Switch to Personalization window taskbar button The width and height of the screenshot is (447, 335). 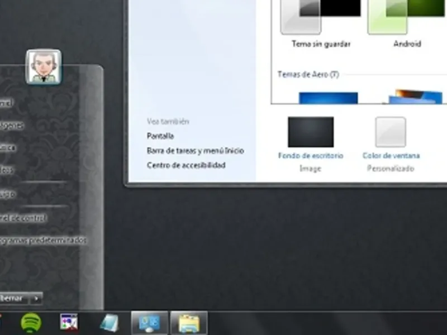pyautogui.click(x=150, y=323)
